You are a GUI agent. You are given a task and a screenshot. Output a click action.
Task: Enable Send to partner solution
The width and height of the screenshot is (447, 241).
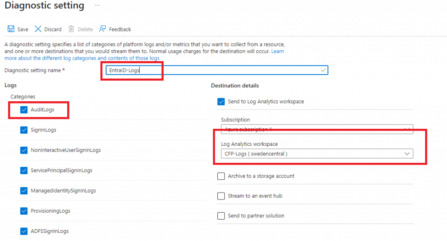pos(221,216)
